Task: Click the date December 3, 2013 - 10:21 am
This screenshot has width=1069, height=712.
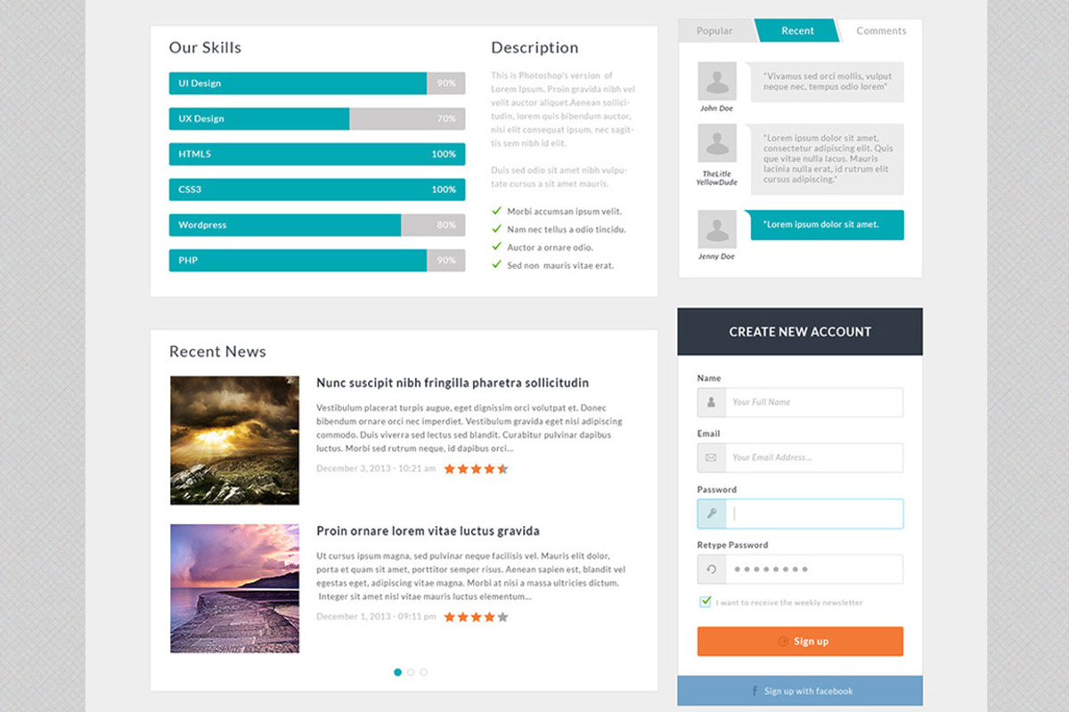Action: [376, 468]
